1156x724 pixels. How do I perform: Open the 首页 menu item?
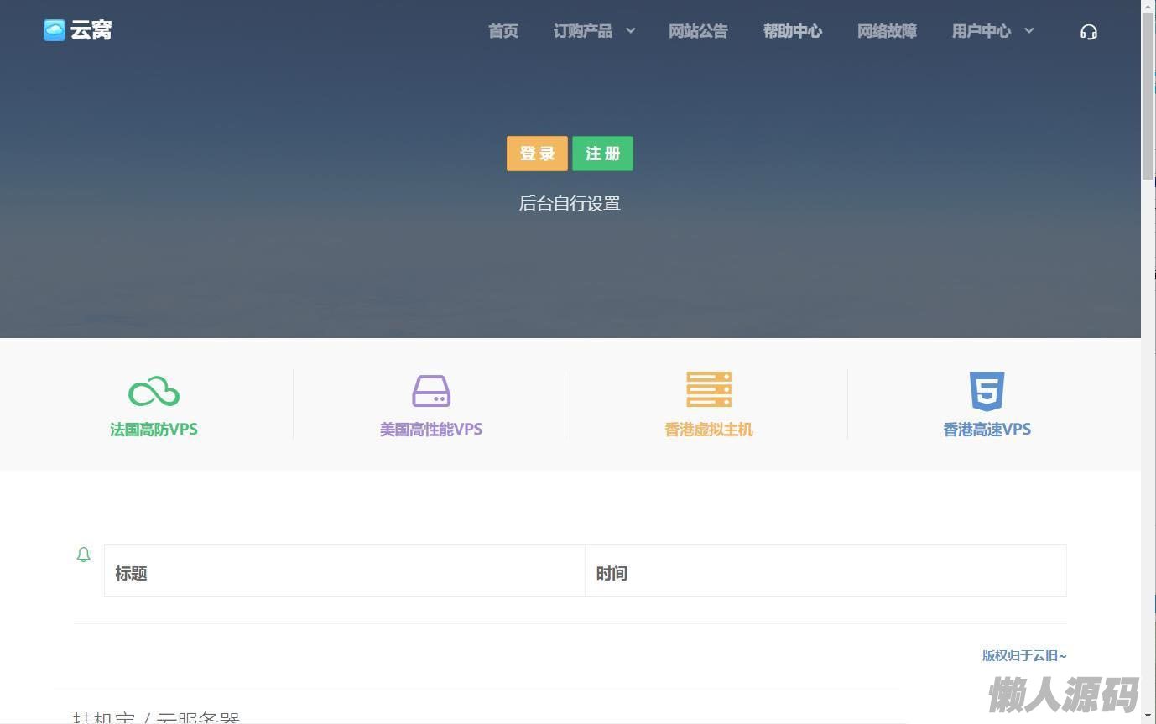pyautogui.click(x=503, y=31)
